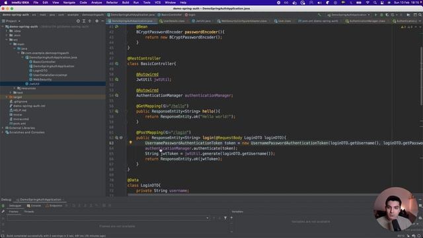Click the build completed status bar message
Viewport: 423px width, 238px height.
click(56, 235)
